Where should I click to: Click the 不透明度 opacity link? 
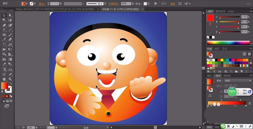pos(114,4)
